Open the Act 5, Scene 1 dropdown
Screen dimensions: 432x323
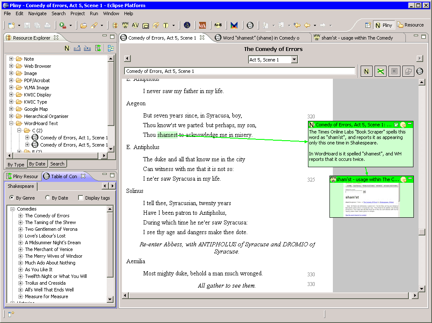(294, 59)
